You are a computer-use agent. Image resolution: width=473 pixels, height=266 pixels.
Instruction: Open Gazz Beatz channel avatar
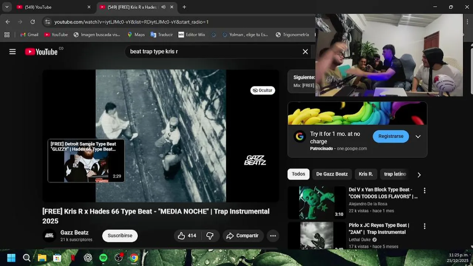tap(50, 236)
